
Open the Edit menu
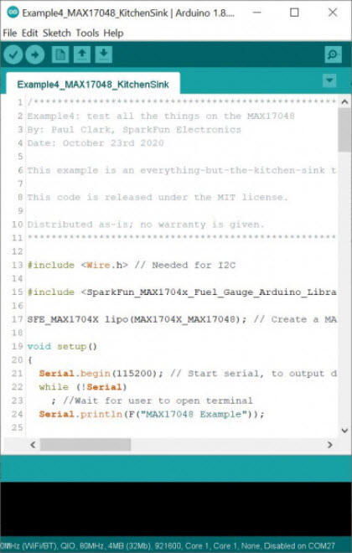(x=29, y=34)
